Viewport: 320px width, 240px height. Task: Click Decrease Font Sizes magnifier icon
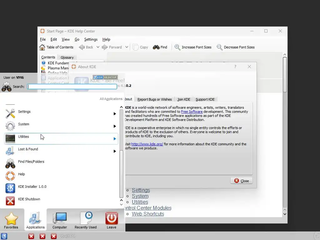(219, 47)
